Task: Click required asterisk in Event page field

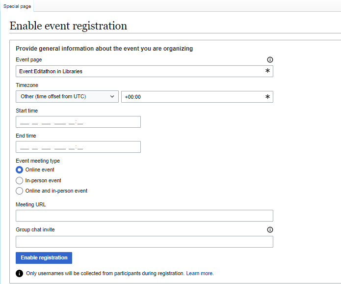Action: [267, 71]
